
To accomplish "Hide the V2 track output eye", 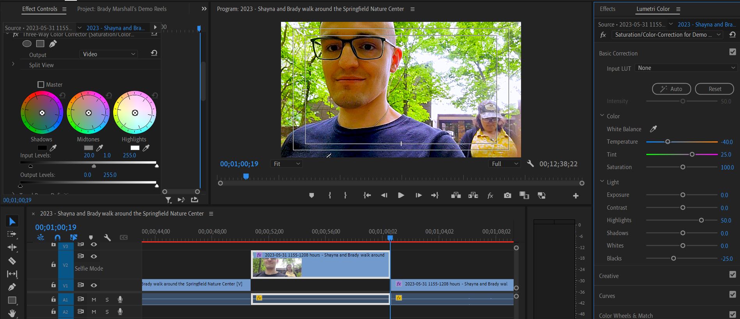I will pyautogui.click(x=94, y=256).
